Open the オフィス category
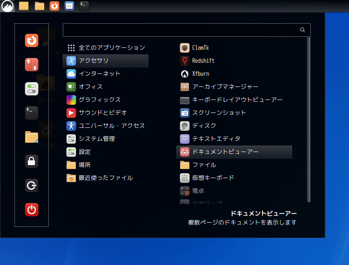Screen dimensions: 349x265 (x=106, y=86)
